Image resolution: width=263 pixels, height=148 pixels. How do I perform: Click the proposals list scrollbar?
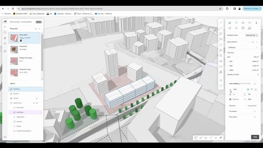click(x=42, y=53)
